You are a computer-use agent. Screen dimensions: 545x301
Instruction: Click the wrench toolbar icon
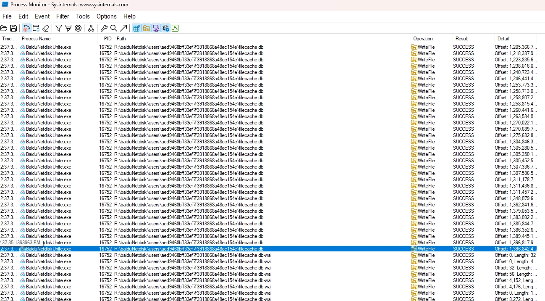click(104, 28)
